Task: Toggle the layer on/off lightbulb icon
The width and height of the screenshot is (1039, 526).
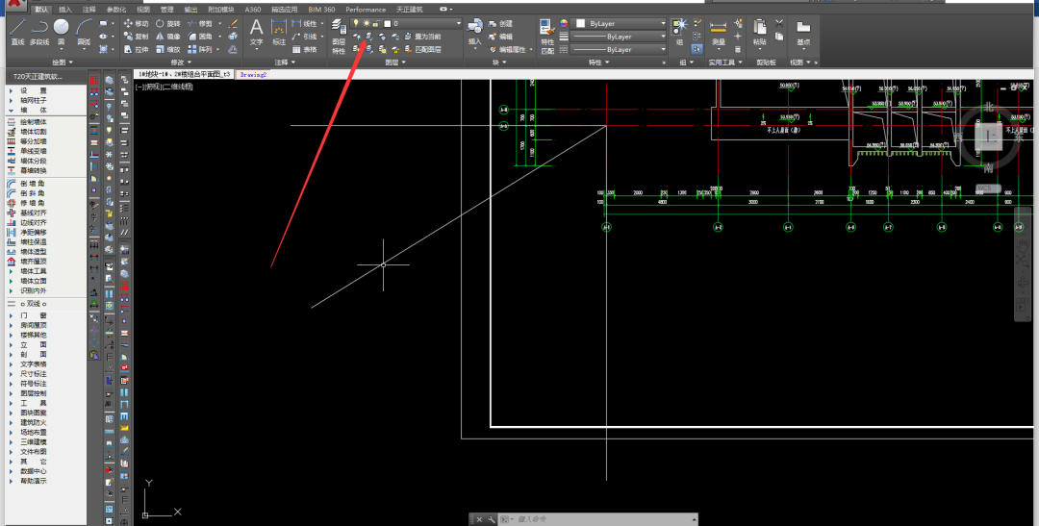Action: point(355,22)
